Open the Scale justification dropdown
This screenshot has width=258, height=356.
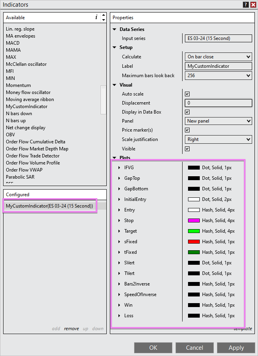click(219, 139)
